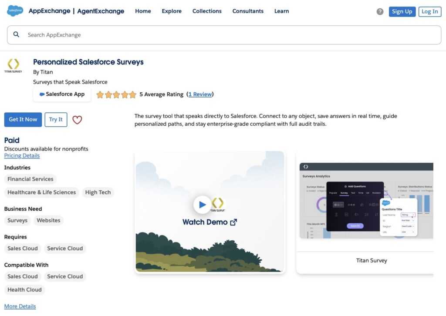This screenshot has height=316, width=446.
Task: View the 1 Review link
Action: point(200,94)
